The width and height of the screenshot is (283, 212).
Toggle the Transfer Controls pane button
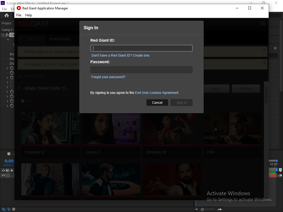click(9, 209)
